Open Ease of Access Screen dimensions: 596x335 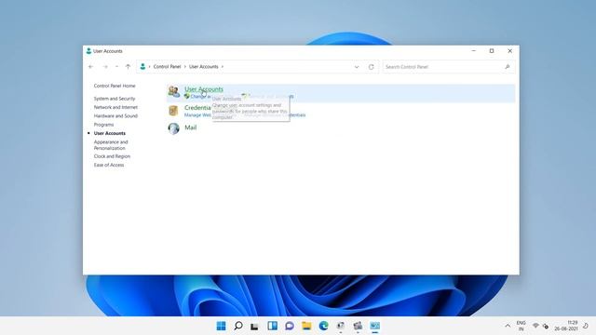109,165
